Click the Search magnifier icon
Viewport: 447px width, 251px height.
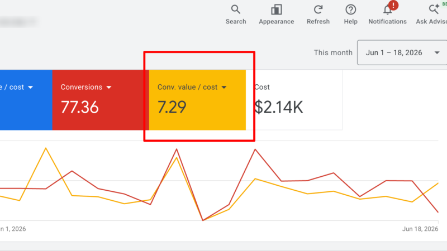click(235, 9)
